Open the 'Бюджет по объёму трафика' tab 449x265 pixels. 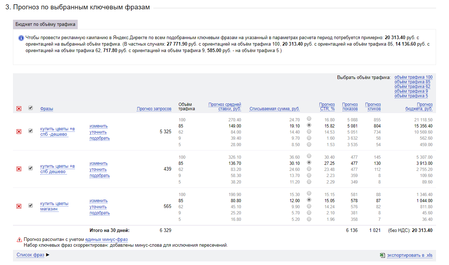click(45, 24)
